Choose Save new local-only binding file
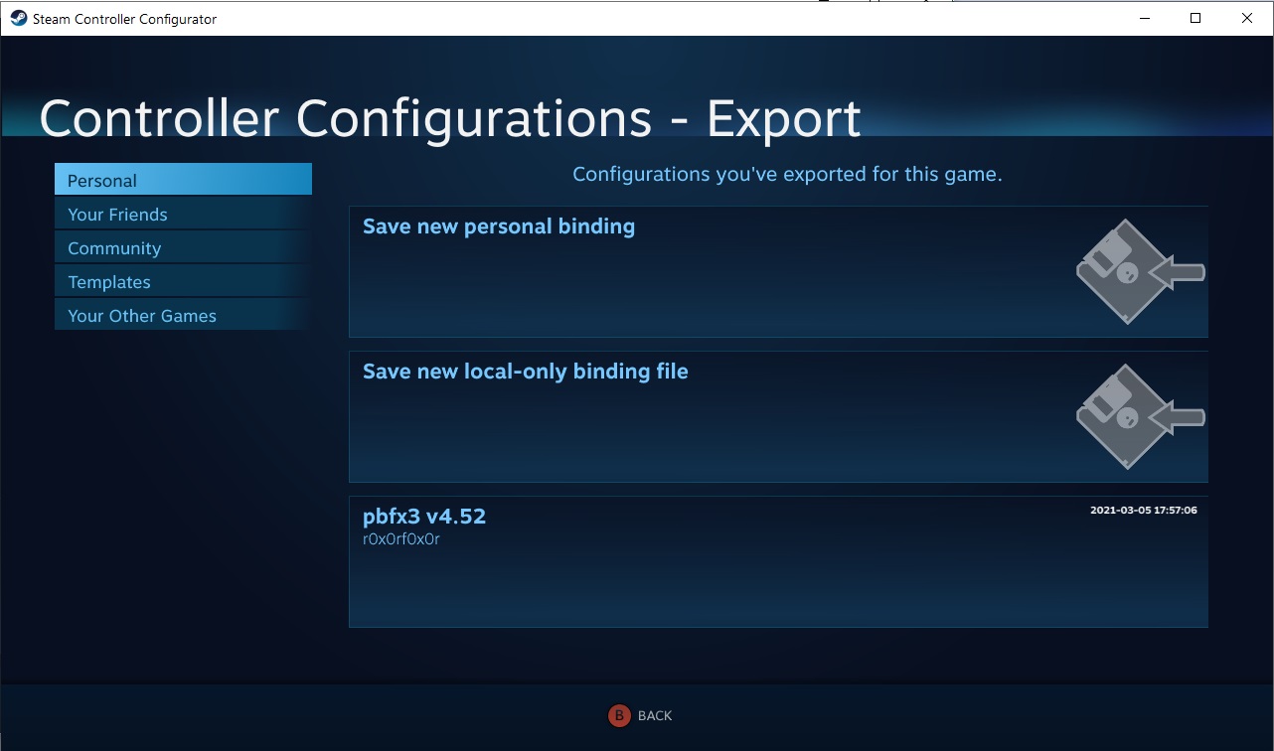This screenshot has width=1274, height=751. (x=778, y=416)
